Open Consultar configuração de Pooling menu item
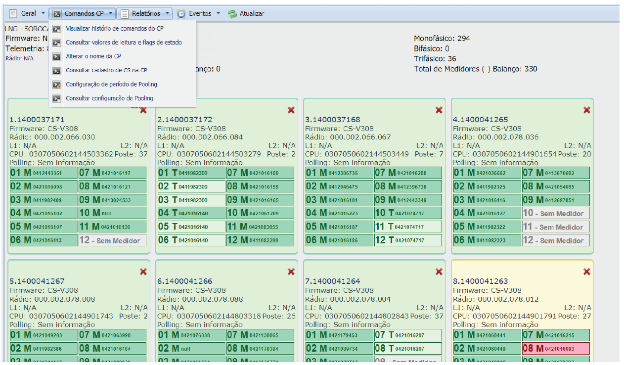The width and height of the screenshot is (624, 365). 109,98
